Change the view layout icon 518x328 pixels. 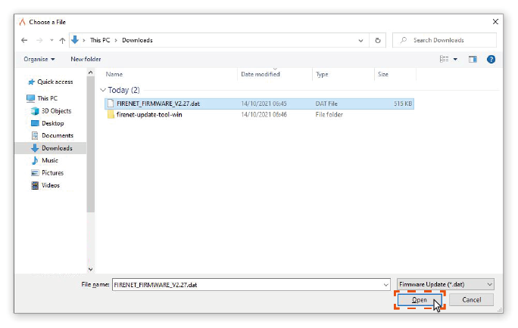point(445,60)
